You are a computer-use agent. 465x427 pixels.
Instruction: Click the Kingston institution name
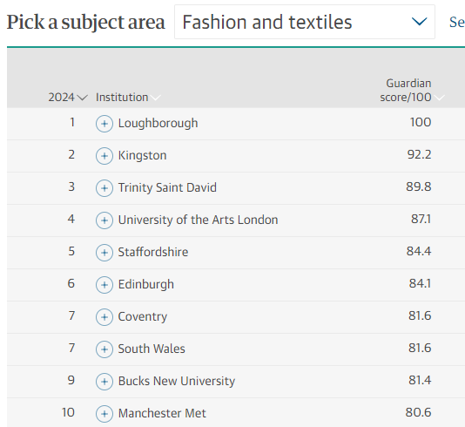point(142,155)
